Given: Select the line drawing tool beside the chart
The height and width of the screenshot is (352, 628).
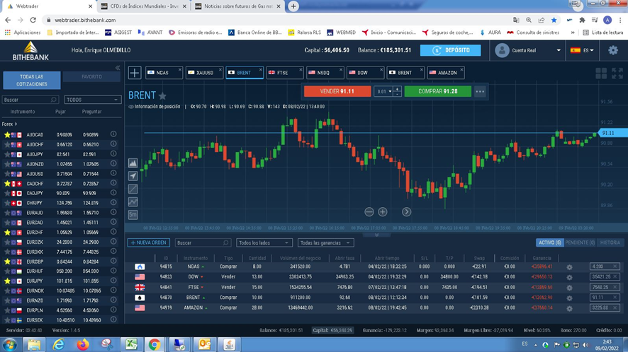Looking at the screenshot, I should (x=133, y=189).
